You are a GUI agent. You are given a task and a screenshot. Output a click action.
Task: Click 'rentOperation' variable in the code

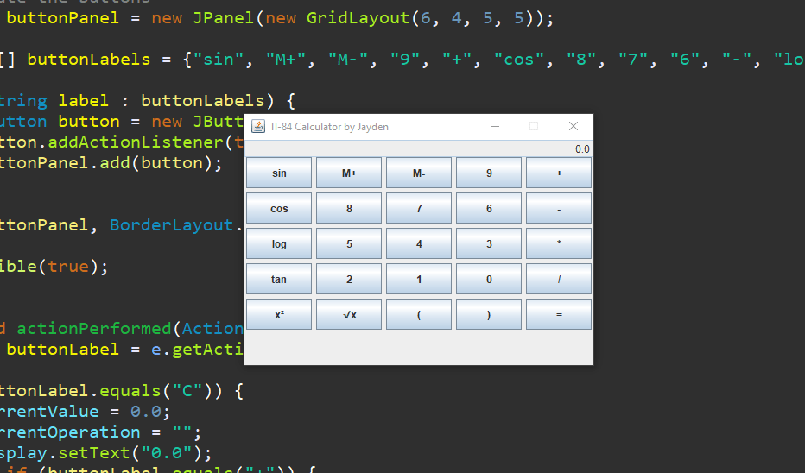click(x=70, y=432)
